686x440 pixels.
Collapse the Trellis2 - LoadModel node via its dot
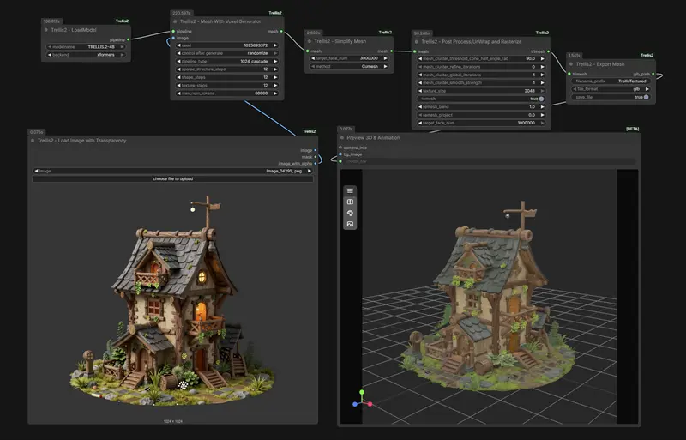[x=46, y=30]
